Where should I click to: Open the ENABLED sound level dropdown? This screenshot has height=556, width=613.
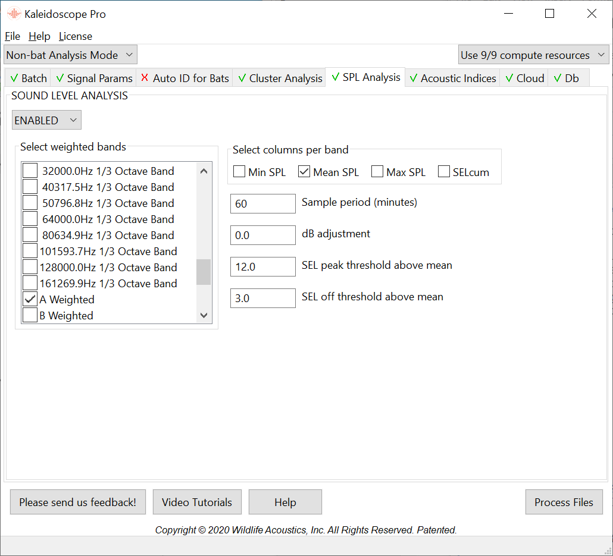pos(46,120)
